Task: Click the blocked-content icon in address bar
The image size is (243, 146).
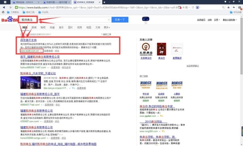Action: click(179, 7)
